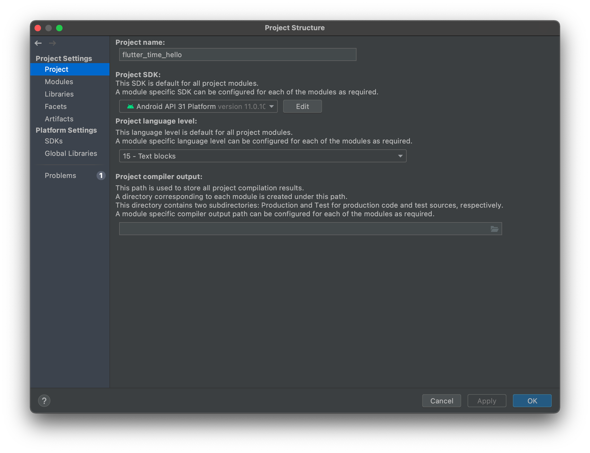The height and width of the screenshot is (453, 590).
Task: Open the Libraries section
Action: [59, 94]
